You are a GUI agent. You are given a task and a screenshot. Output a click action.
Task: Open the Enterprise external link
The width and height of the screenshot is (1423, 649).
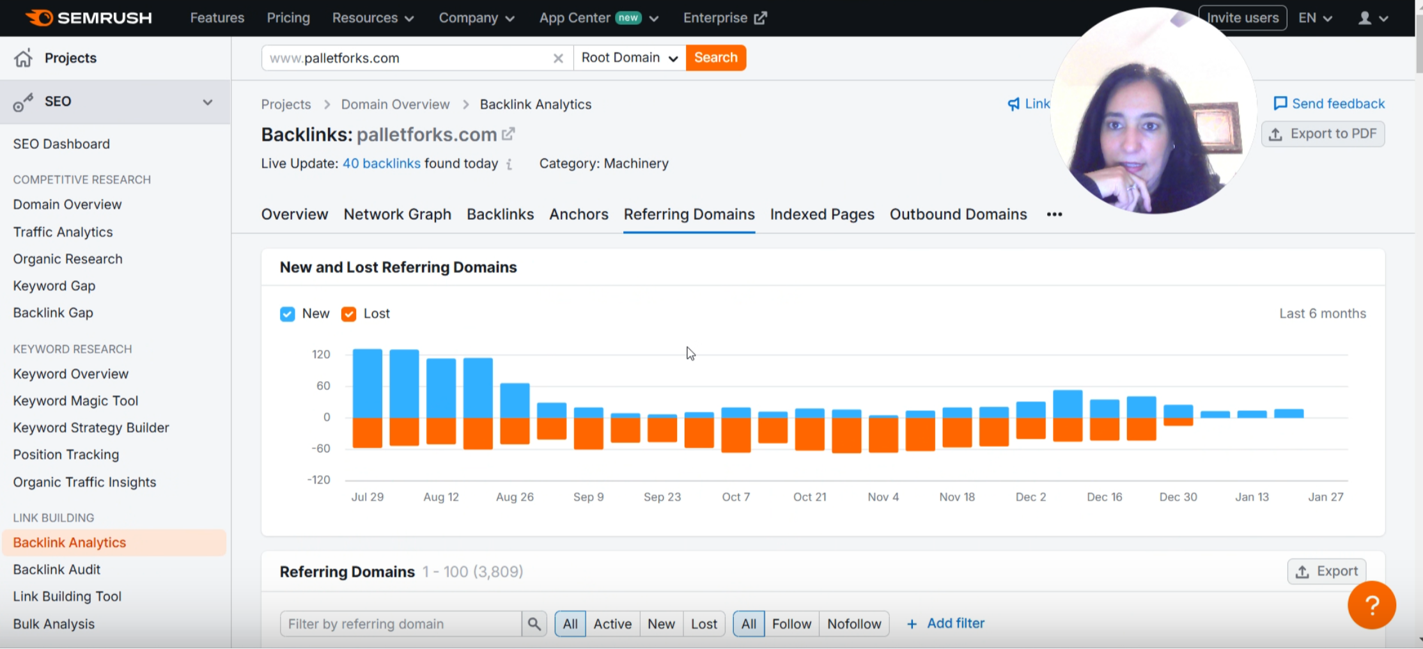(x=725, y=18)
